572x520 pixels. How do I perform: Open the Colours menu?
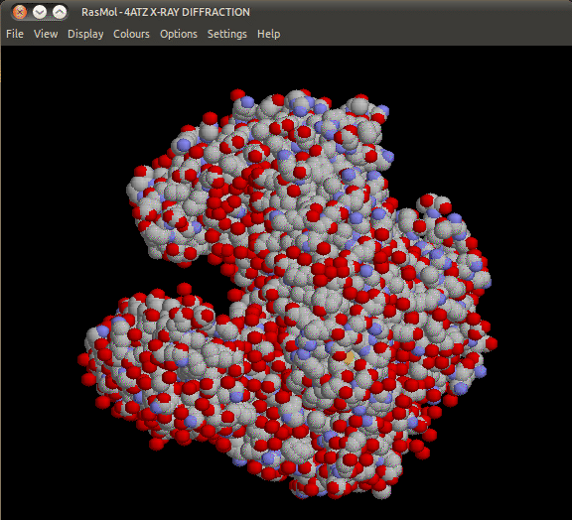[x=131, y=34]
